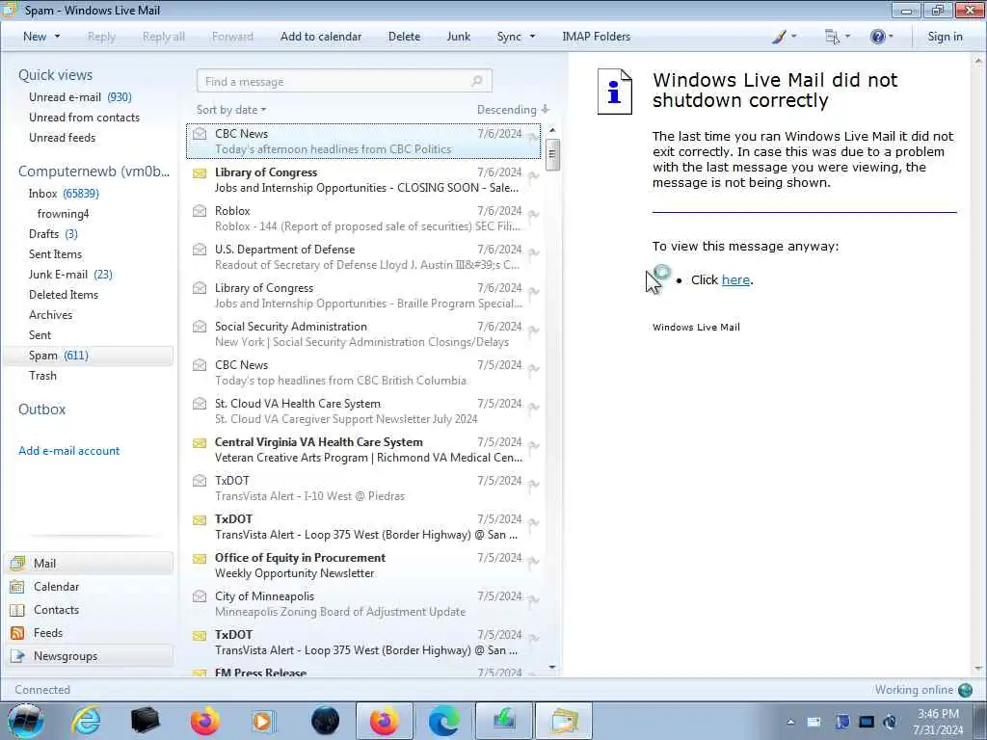Image resolution: width=987 pixels, height=740 pixels.
Task: Click message list scrollbar thumb
Action: 552,153
